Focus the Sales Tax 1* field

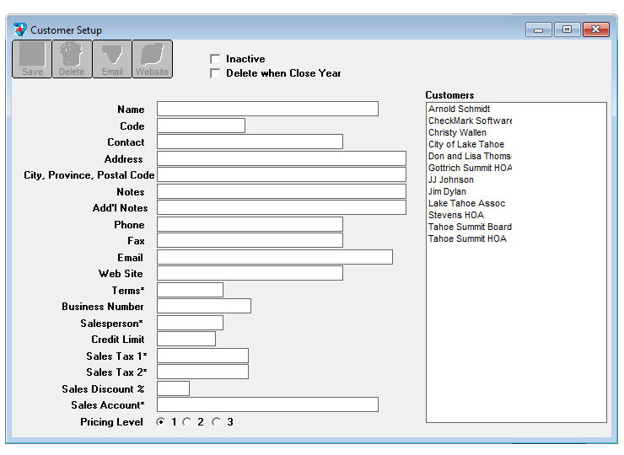[x=203, y=356]
